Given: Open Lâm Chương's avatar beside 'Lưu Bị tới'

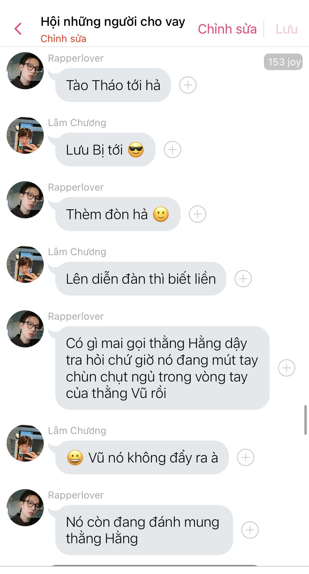Looking at the screenshot, I should [25, 135].
